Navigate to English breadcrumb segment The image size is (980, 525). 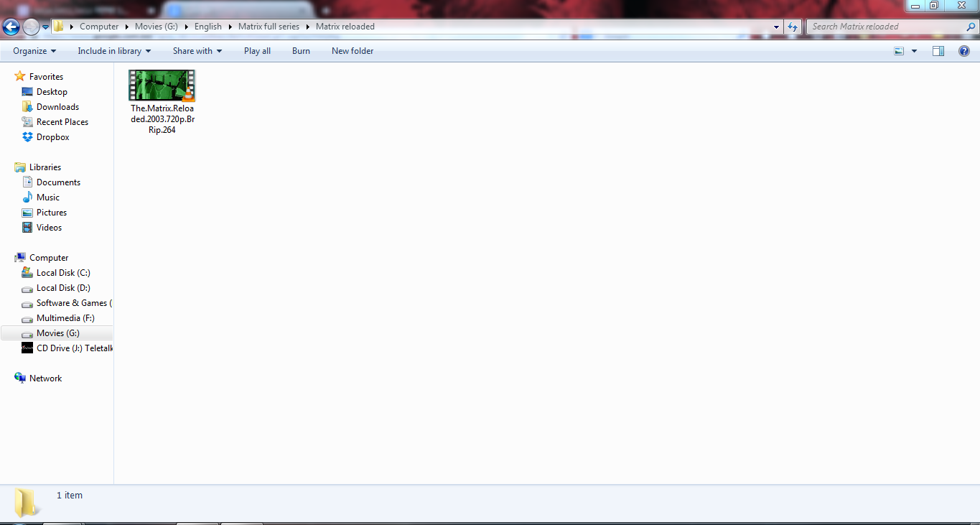(x=208, y=27)
